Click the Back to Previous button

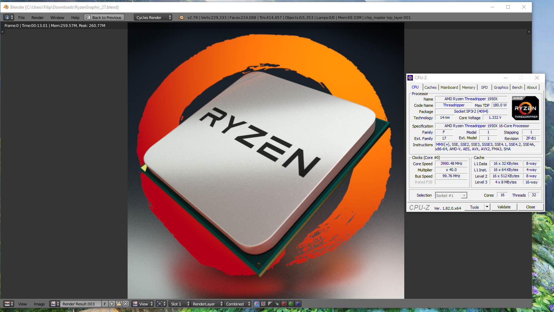tap(104, 17)
